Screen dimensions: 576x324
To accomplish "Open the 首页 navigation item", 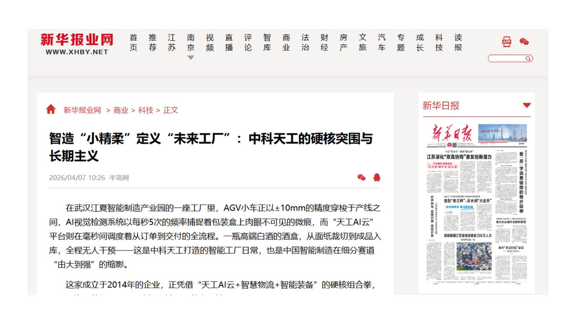I will point(134,42).
